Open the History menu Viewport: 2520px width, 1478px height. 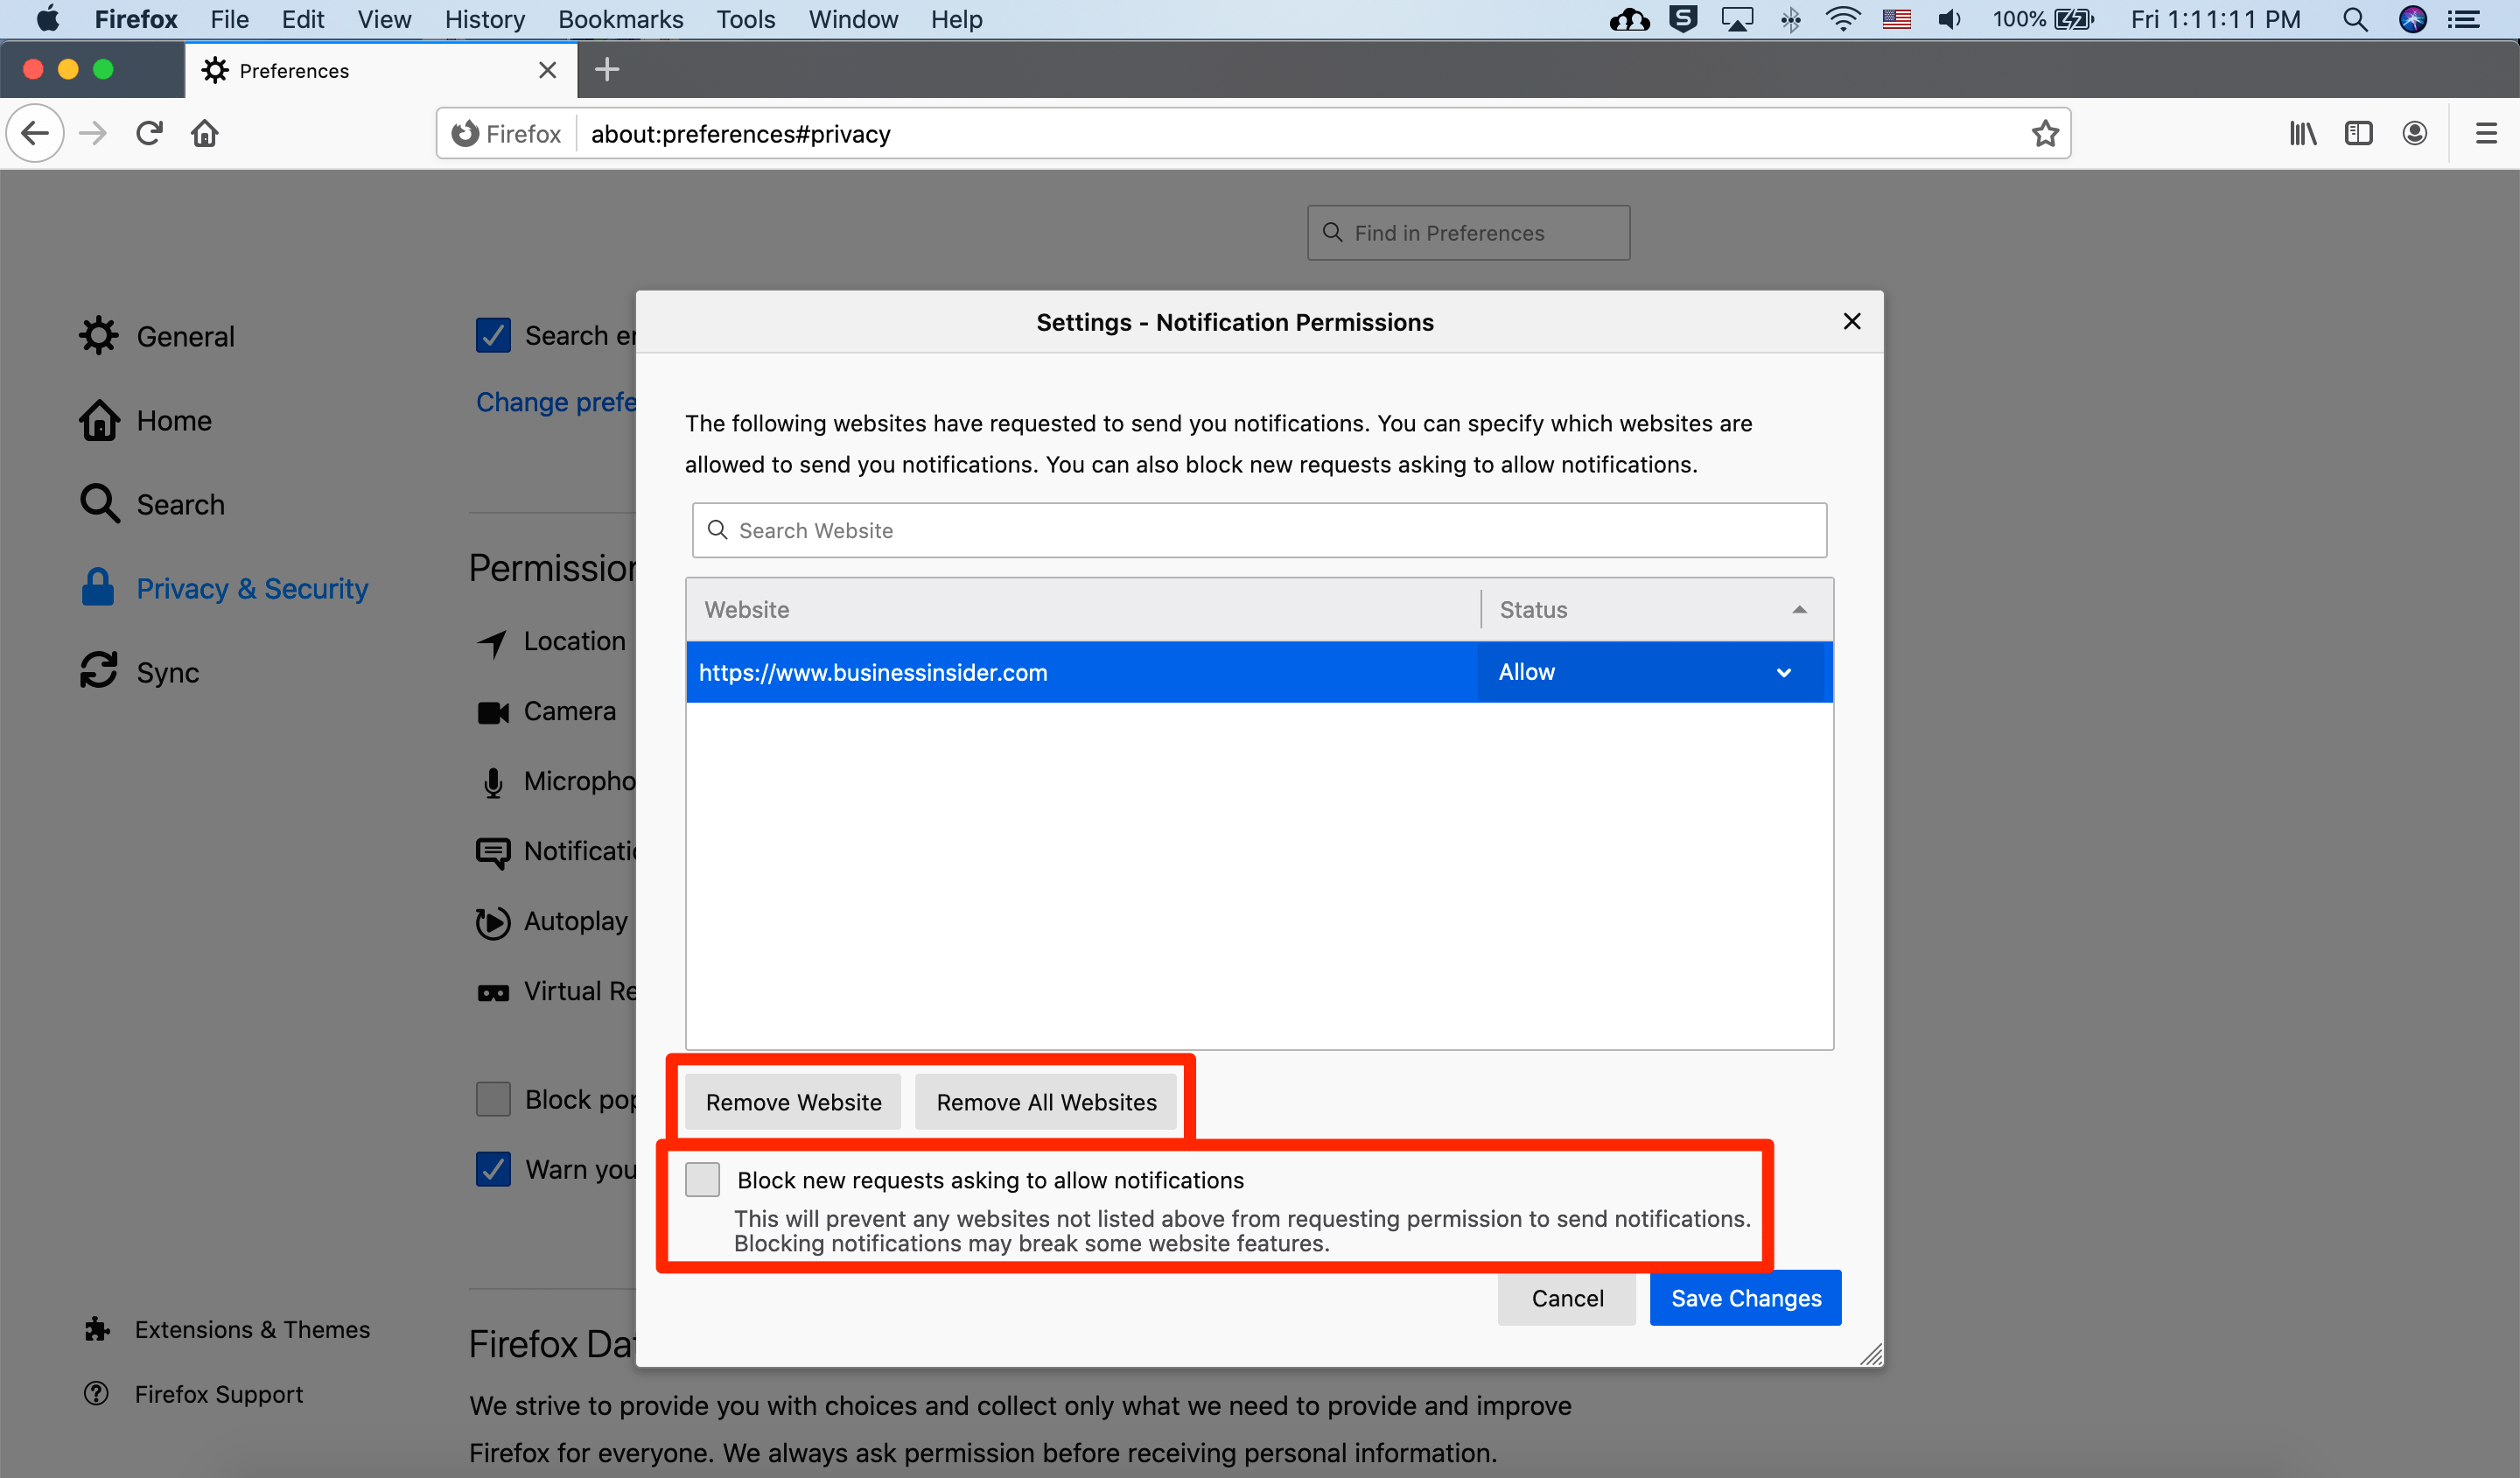(485, 19)
